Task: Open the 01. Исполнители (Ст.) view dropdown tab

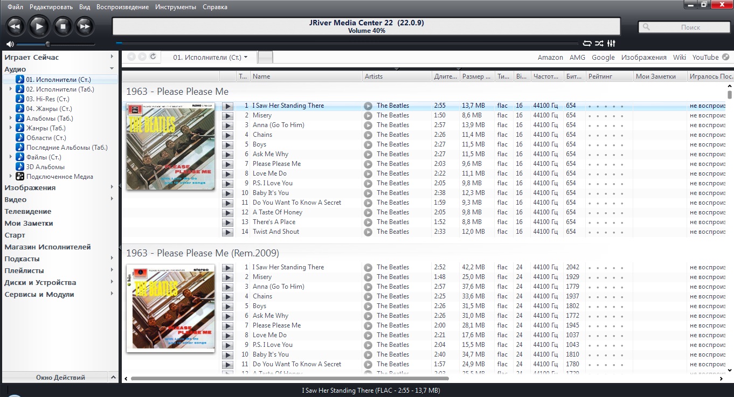Action: (x=209, y=57)
